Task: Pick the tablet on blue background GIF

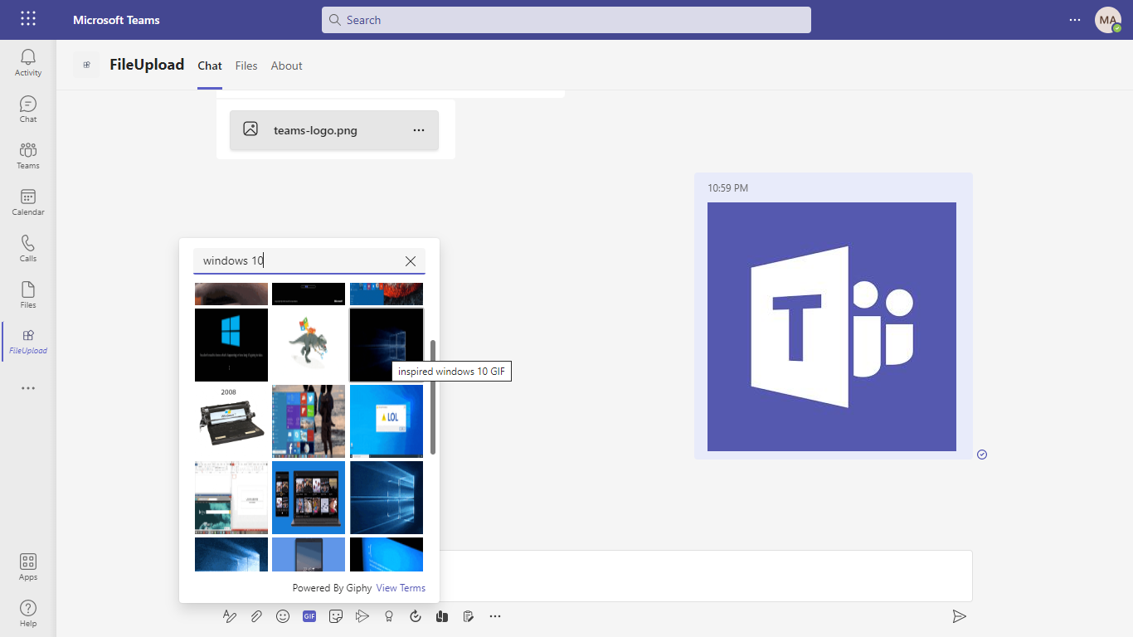Action: [309, 498]
